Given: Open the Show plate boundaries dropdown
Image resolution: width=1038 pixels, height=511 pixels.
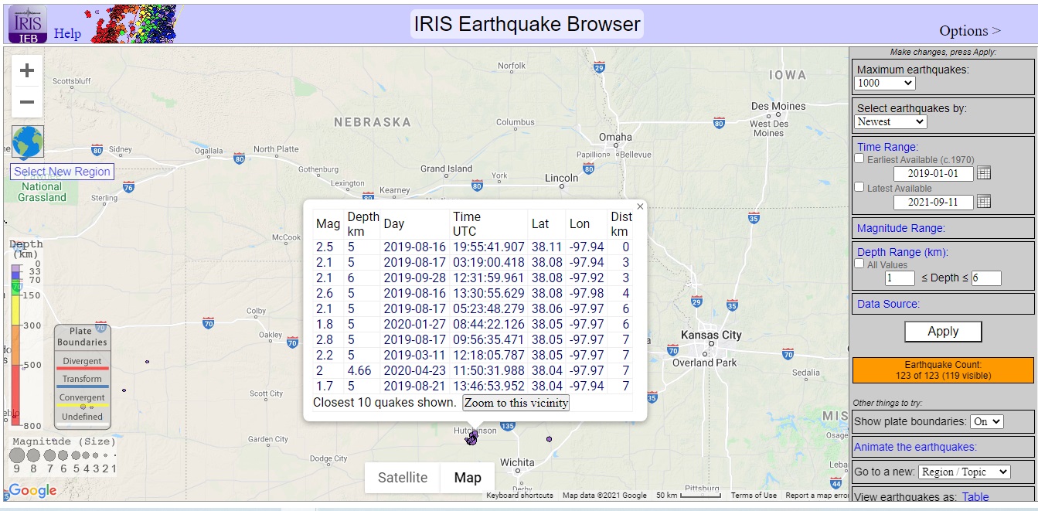Looking at the screenshot, I should point(986,421).
